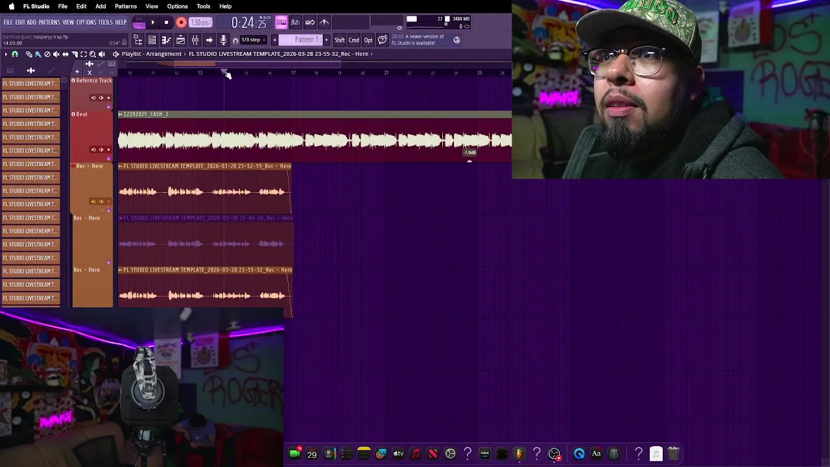Click the countdown before recording icon
The image size is (830, 467).
tap(295, 22)
